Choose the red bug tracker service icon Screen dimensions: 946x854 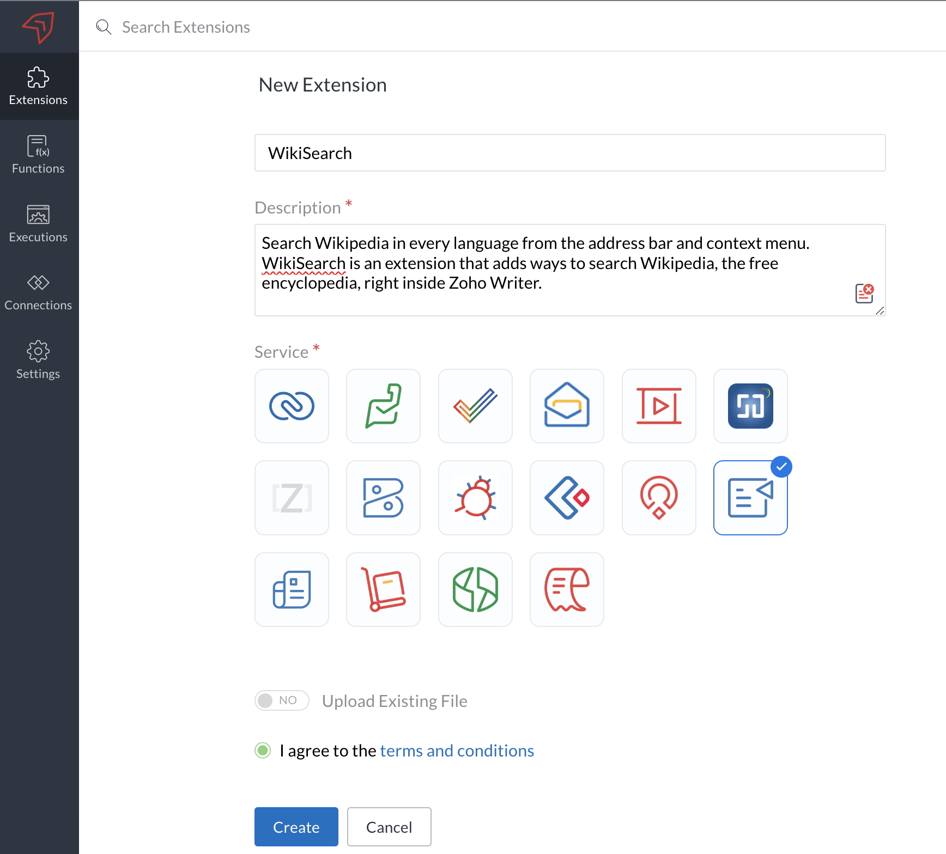pyautogui.click(x=475, y=498)
